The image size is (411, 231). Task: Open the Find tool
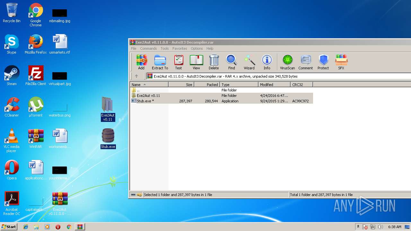click(232, 62)
